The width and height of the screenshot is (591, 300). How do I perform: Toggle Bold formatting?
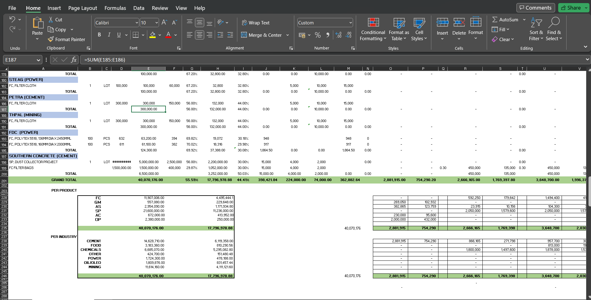point(99,35)
